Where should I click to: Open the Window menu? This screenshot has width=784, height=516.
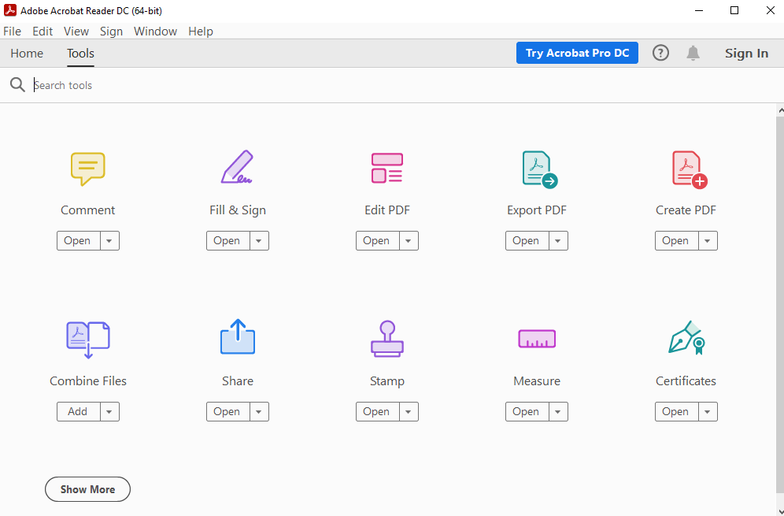pos(155,31)
